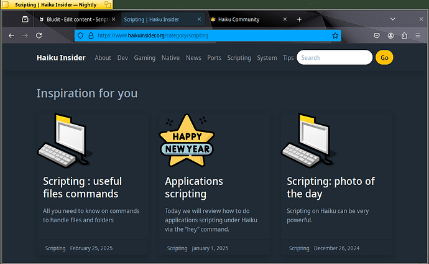The image size is (429, 264).
Task: Close the window via yellow title square
Action: point(5,4)
